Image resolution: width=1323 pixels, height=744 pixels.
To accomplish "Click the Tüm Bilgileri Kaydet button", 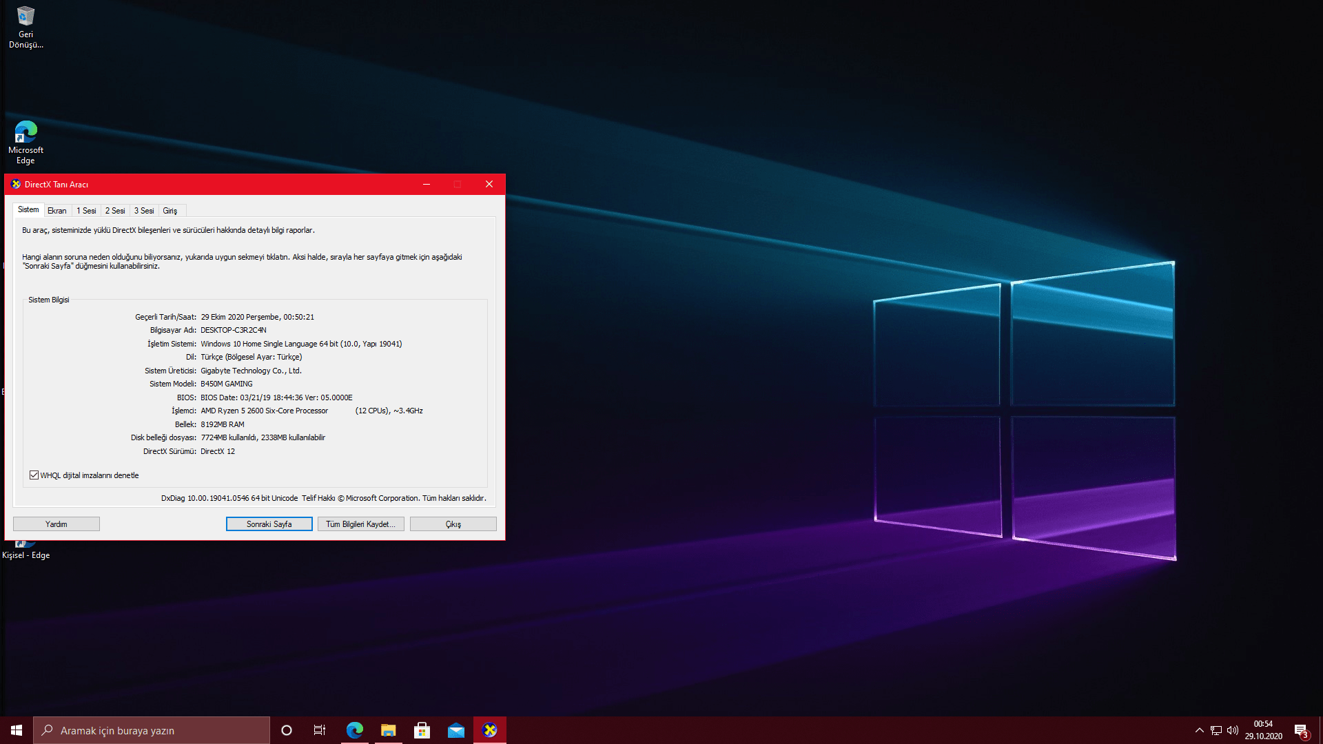I will (x=360, y=524).
